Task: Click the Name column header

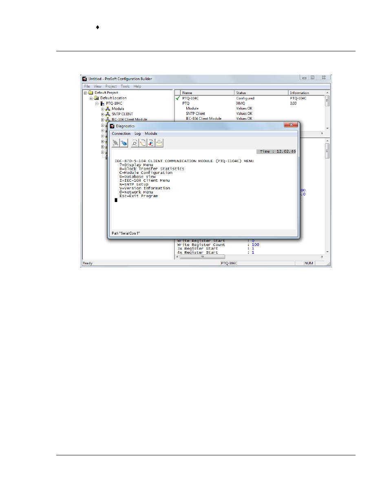Action: point(208,93)
